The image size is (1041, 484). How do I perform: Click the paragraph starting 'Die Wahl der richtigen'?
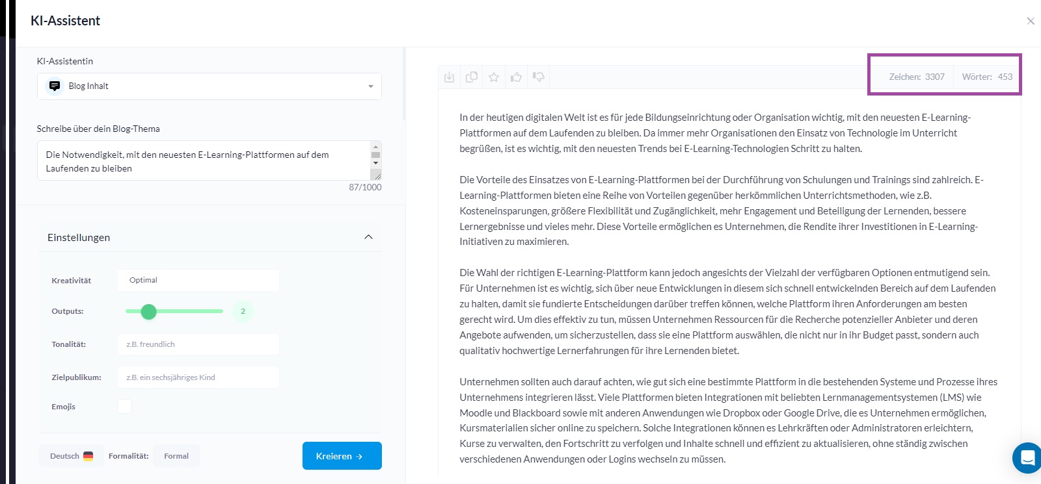(x=727, y=312)
